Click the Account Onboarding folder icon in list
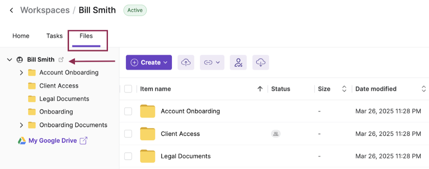The width and height of the screenshot is (429, 169). tap(147, 111)
